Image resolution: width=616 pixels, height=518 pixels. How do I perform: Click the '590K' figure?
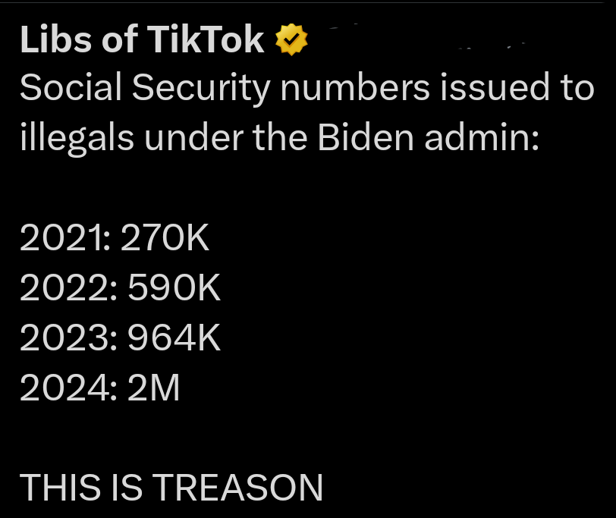174,289
